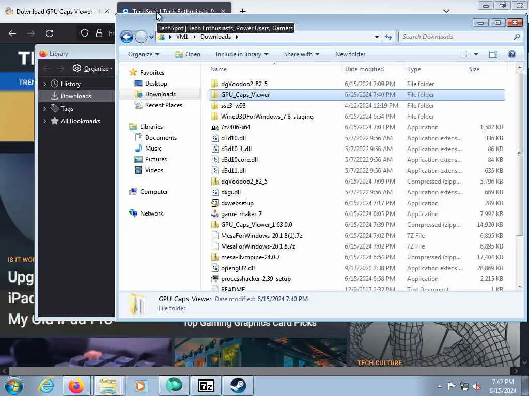Toggle the preview pane icon

(493, 54)
